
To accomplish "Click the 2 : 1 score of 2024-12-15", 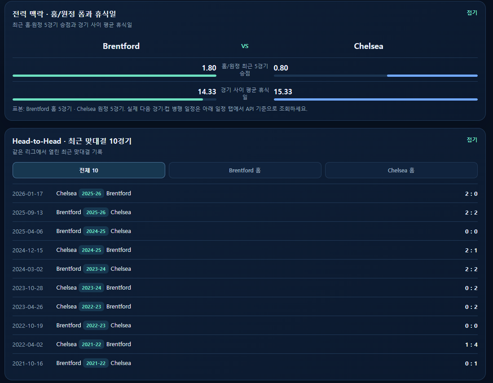I will pyautogui.click(x=471, y=250).
